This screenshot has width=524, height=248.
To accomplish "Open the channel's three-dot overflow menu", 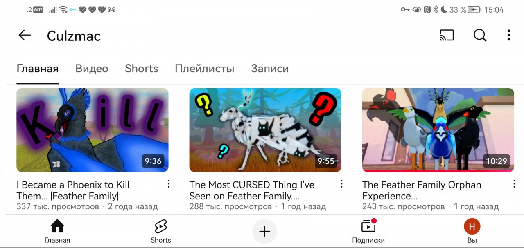I will click(x=508, y=36).
